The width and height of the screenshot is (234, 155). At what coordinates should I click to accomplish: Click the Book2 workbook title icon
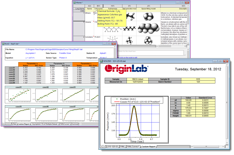point(3,44)
